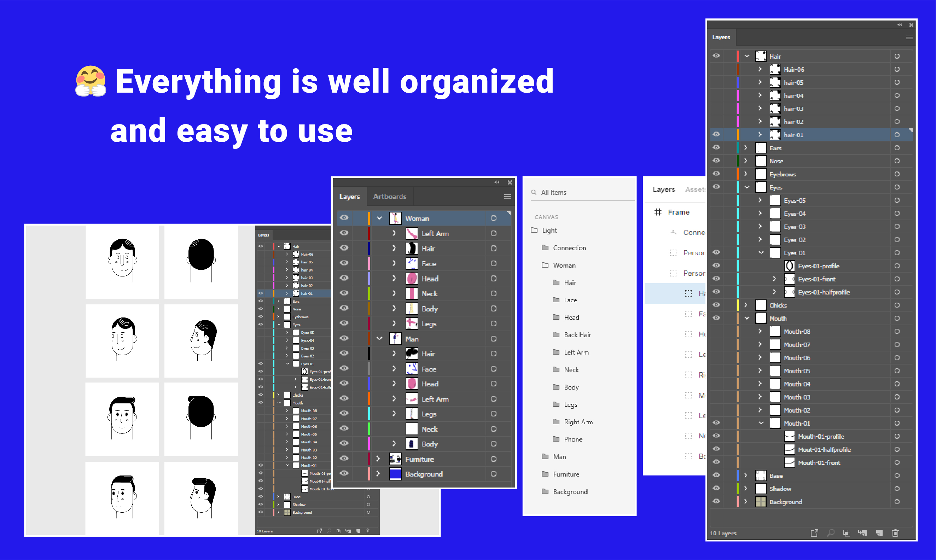
Task: Expand Eyes-01-front in large Layers panel
Action: click(774, 279)
